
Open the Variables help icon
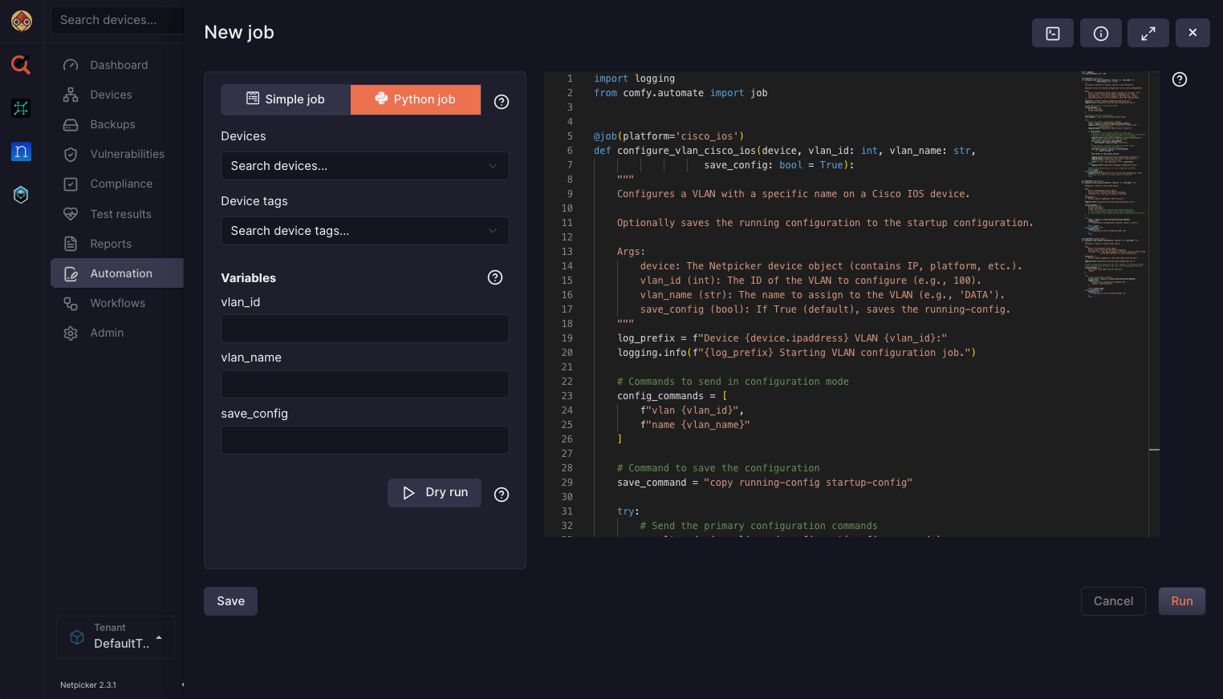(495, 277)
